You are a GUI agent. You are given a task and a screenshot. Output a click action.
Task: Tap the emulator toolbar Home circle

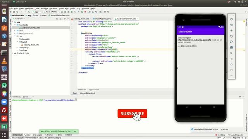pos(231,64)
